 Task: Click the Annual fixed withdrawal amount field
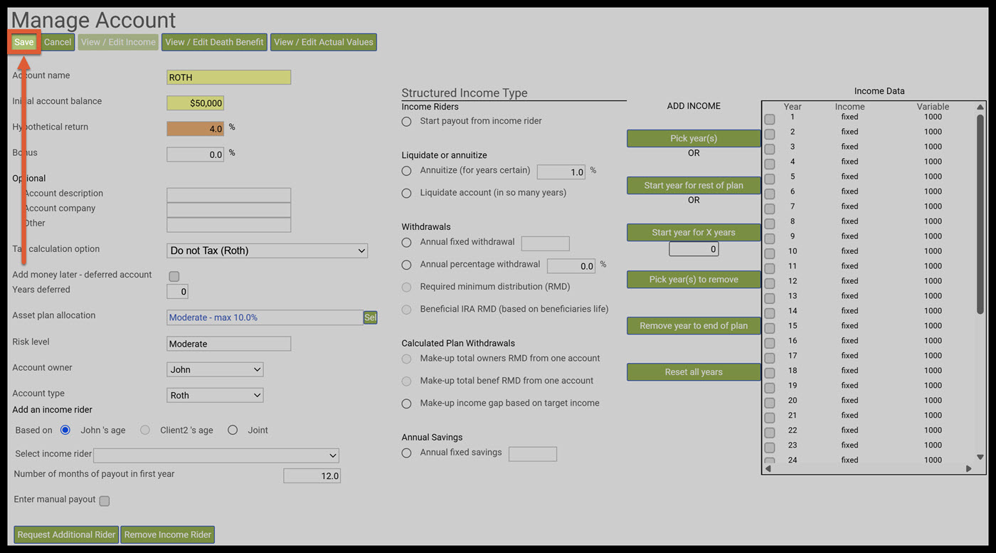[x=546, y=243]
